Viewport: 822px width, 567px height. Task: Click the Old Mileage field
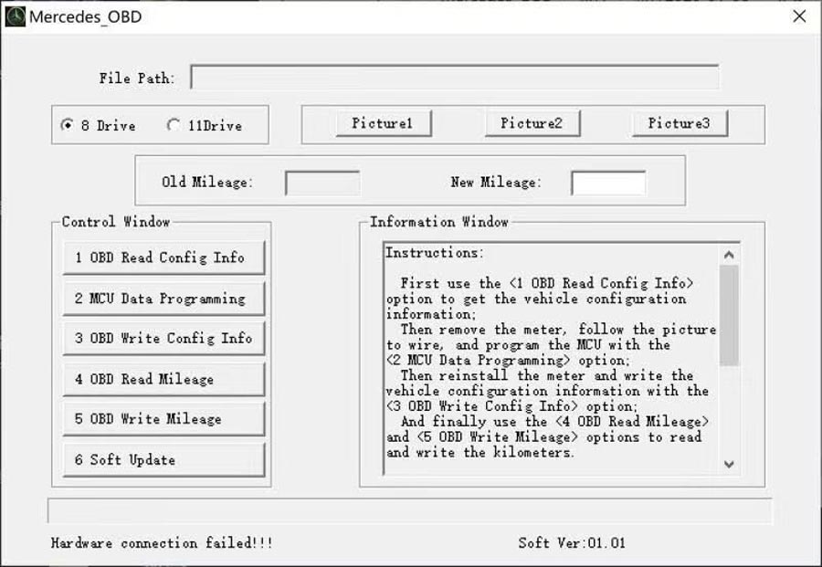click(322, 183)
